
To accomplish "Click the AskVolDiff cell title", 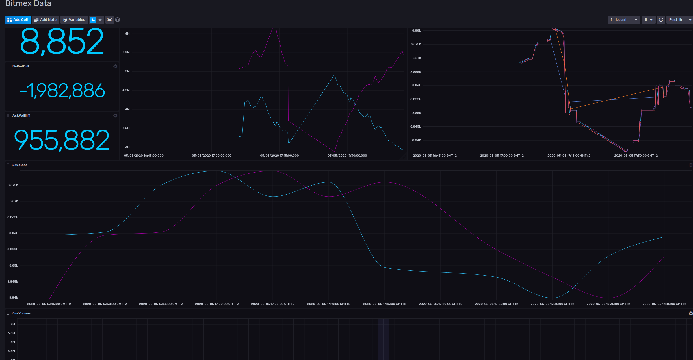I will (21, 115).
